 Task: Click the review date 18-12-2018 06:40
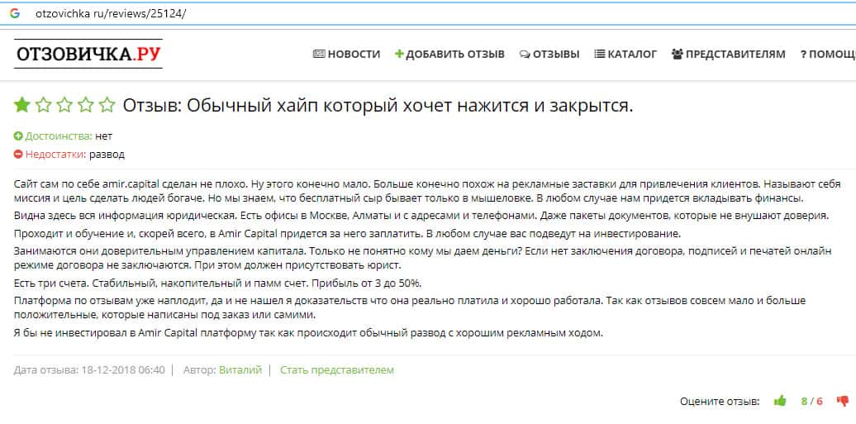pos(123,370)
